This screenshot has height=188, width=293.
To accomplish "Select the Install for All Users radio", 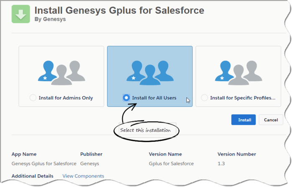I will (x=126, y=98).
